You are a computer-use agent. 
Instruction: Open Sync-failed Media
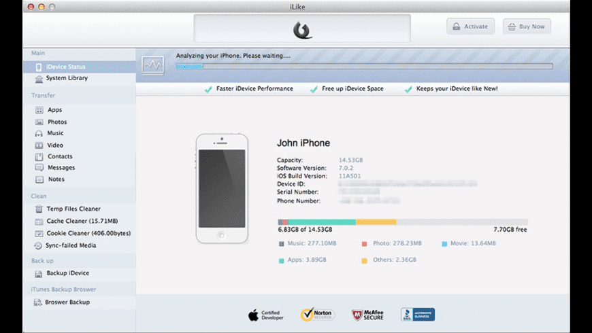coord(71,245)
